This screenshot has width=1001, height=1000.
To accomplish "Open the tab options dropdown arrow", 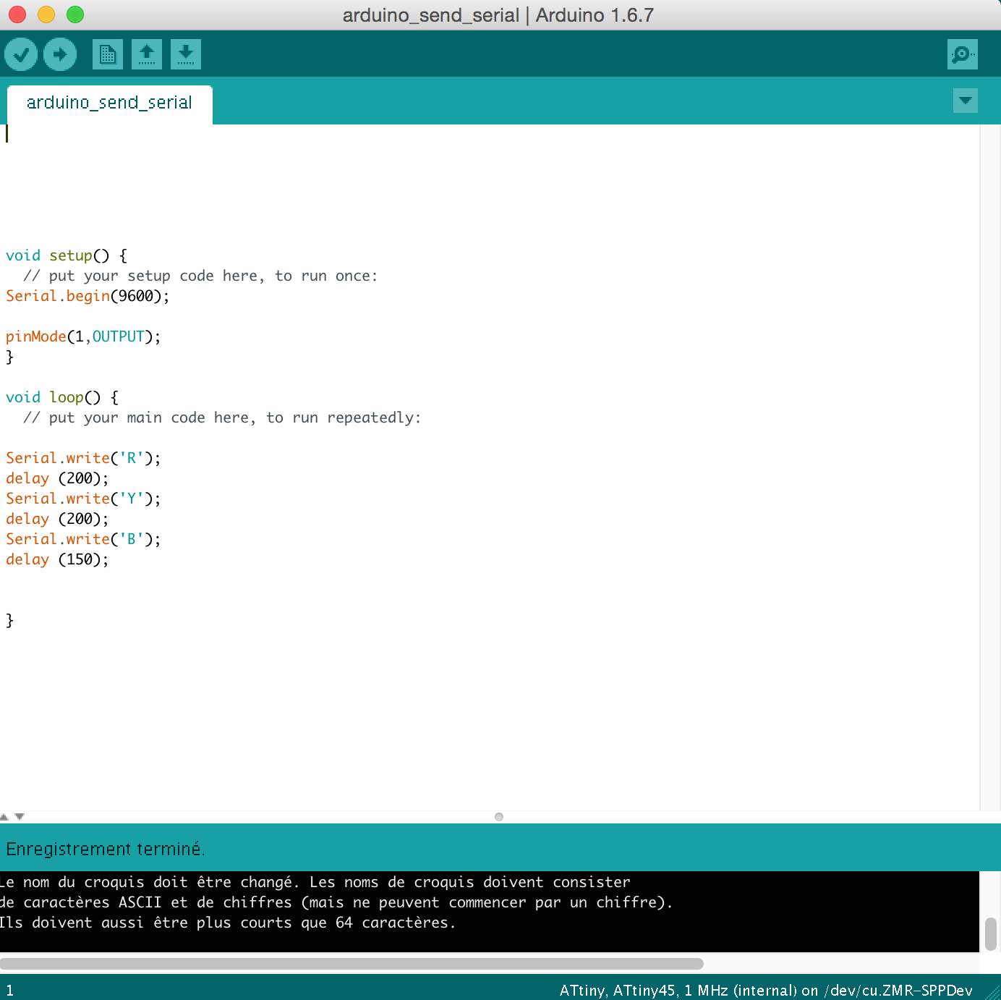I will click(966, 101).
